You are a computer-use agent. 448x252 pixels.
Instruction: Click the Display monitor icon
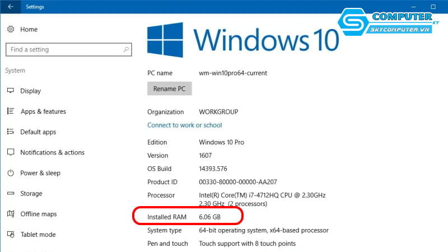(11, 91)
